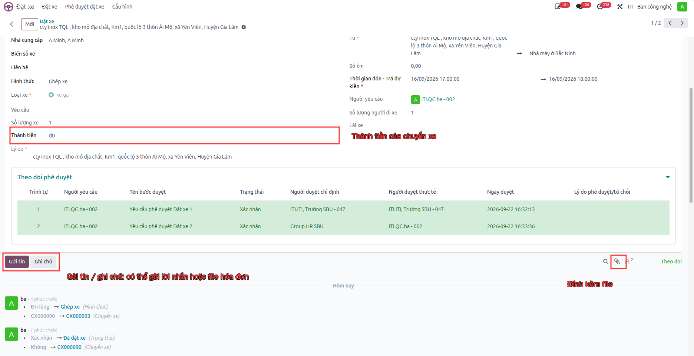694x356 pixels.
Task: Open the clock icon with the 238 badge
Action: click(x=600, y=7)
